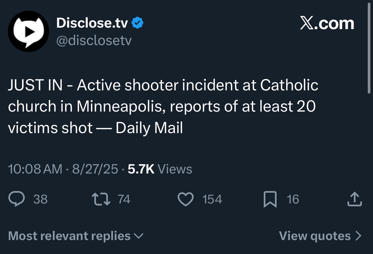373x254 pixels.
Task: Click the 74 reposts count
Action: click(x=124, y=199)
